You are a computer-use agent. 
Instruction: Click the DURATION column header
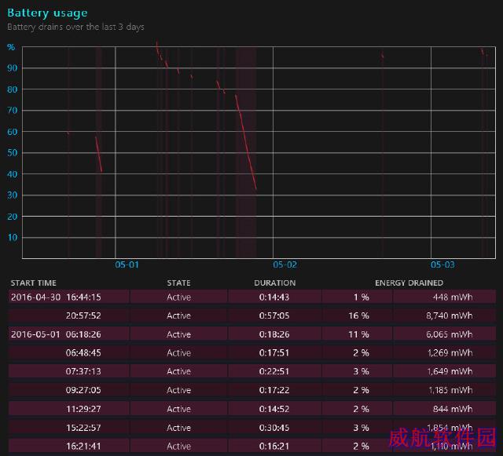pos(274,283)
